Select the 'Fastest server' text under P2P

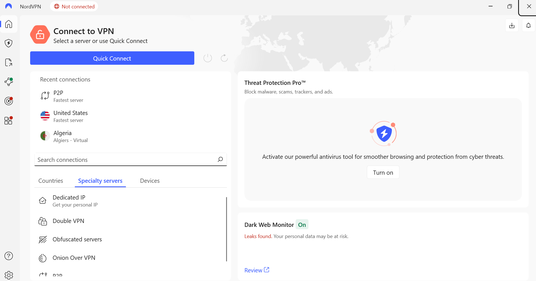pos(68,100)
